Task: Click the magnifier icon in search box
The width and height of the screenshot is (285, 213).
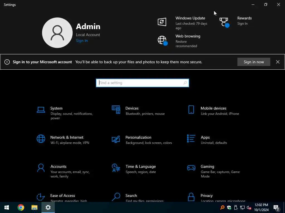Action: point(185,83)
